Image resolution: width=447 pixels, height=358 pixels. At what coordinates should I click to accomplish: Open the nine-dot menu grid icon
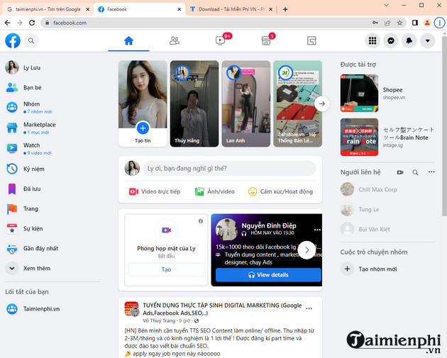click(372, 40)
